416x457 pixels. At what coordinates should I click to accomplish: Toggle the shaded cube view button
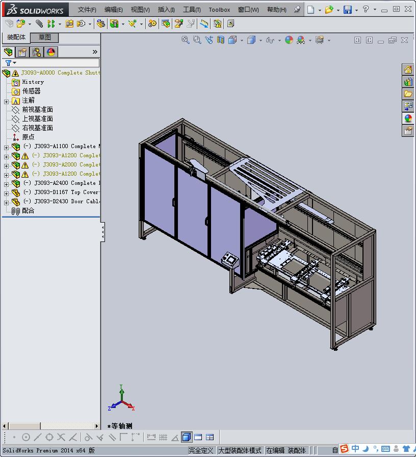click(187, 437)
